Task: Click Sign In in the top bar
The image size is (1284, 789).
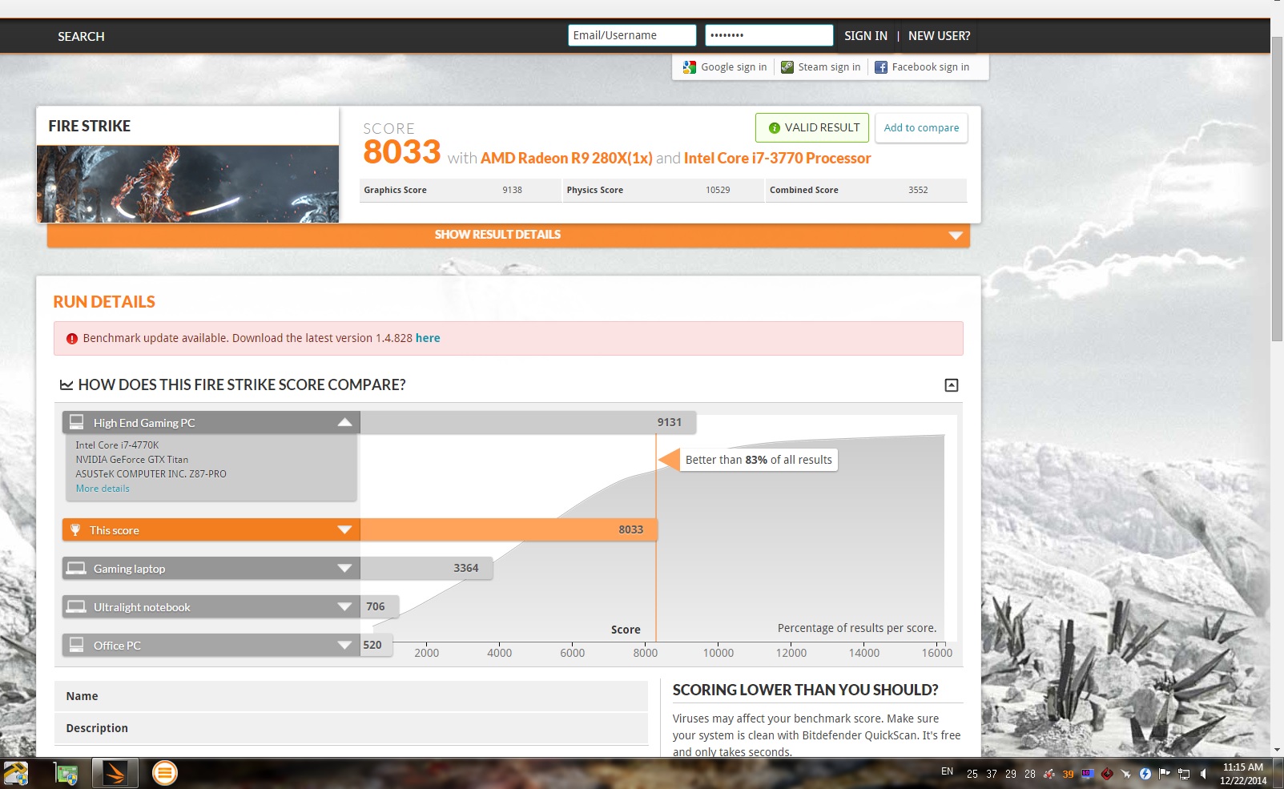Action: (x=865, y=36)
